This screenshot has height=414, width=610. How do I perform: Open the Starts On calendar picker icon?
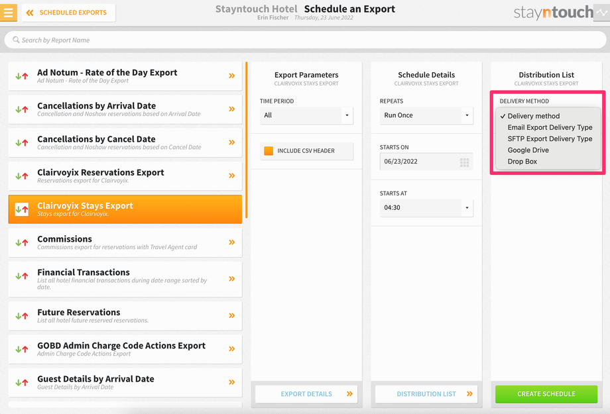coord(464,162)
